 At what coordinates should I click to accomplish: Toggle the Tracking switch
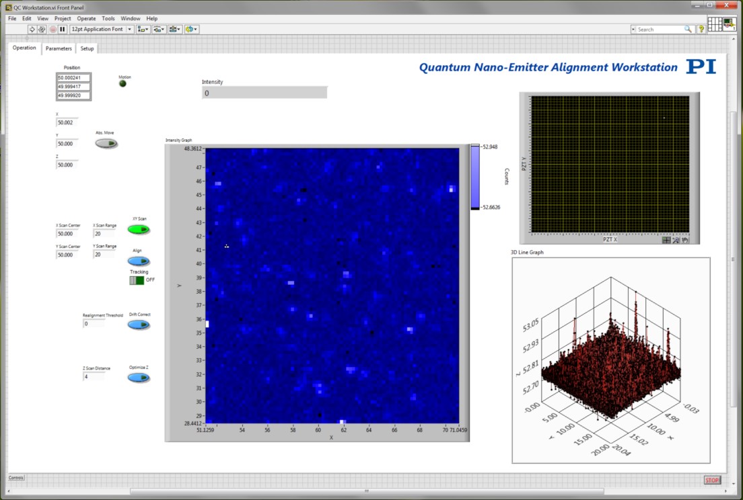137,280
